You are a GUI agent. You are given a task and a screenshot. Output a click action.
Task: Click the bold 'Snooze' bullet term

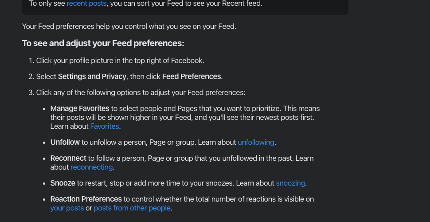(63, 183)
